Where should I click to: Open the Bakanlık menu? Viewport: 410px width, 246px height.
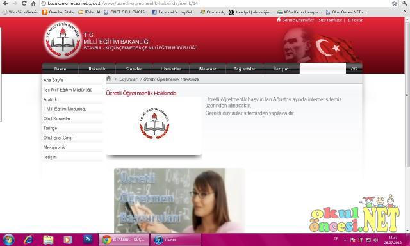tap(97, 69)
